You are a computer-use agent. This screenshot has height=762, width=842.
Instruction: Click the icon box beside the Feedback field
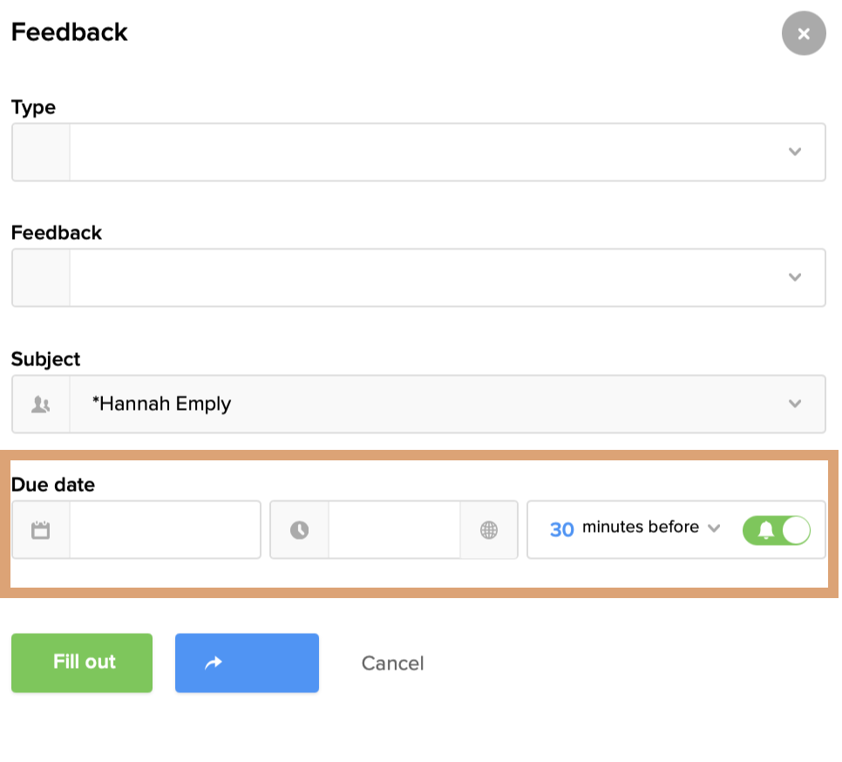click(x=40, y=277)
